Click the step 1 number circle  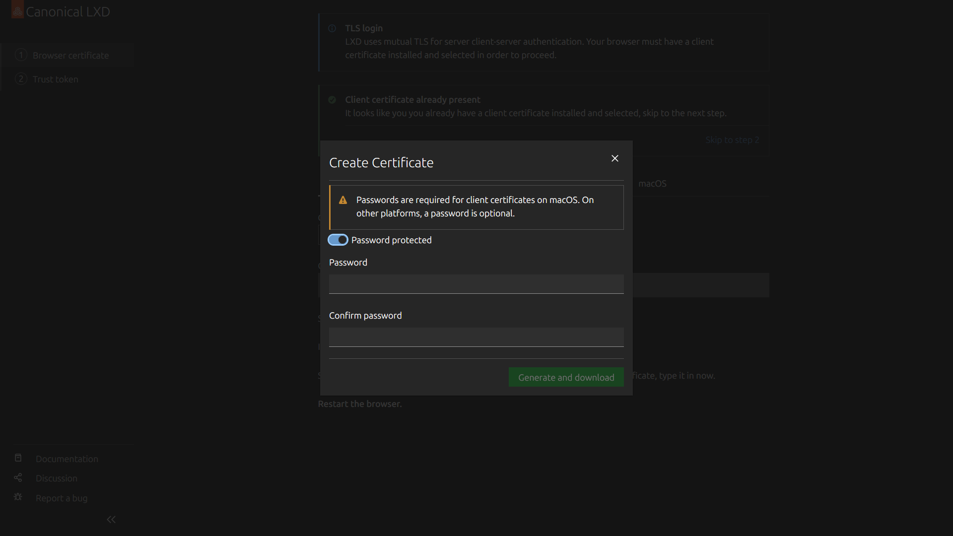point(21,55)
